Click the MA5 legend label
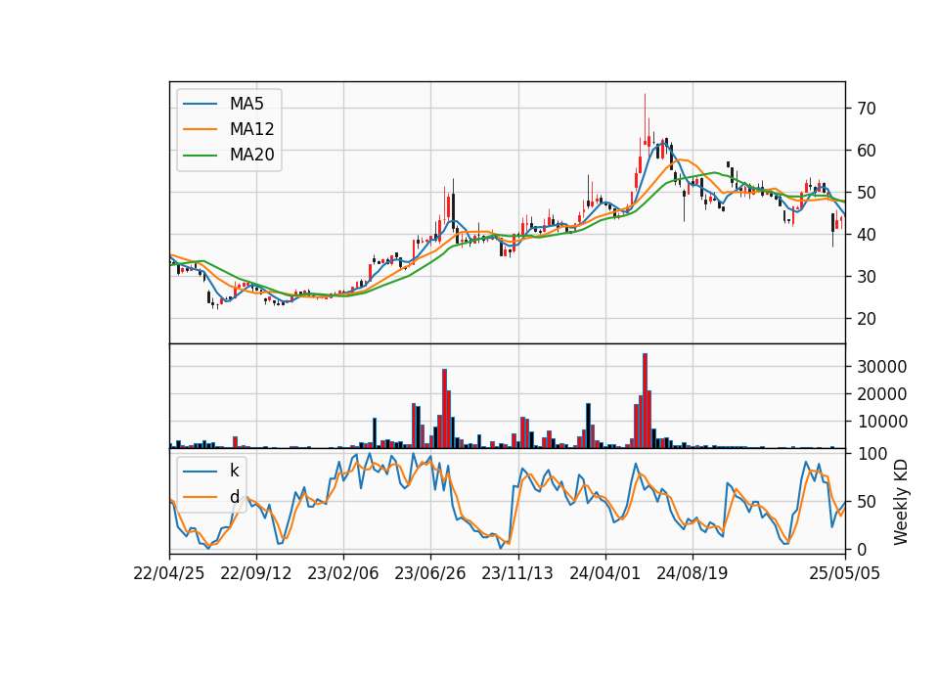This screenshot has width=939, height=675. [246, 104]
